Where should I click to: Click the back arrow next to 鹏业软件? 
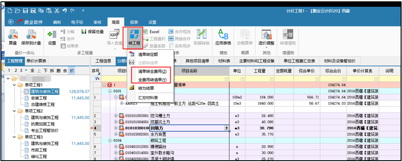coord(11,22)
